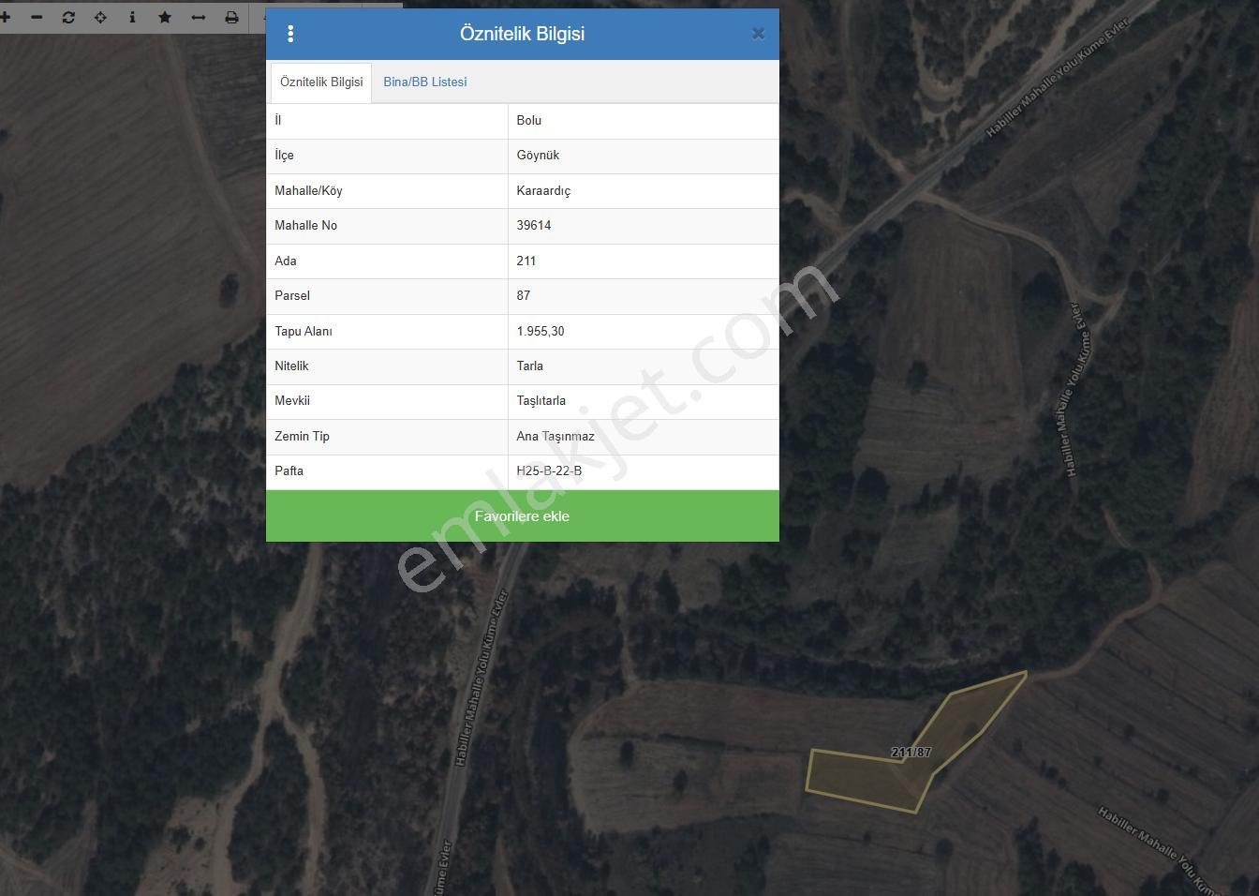
Task: Select the measure distance arrow tool
Action: pyautogui.click(x=199, y=17)
